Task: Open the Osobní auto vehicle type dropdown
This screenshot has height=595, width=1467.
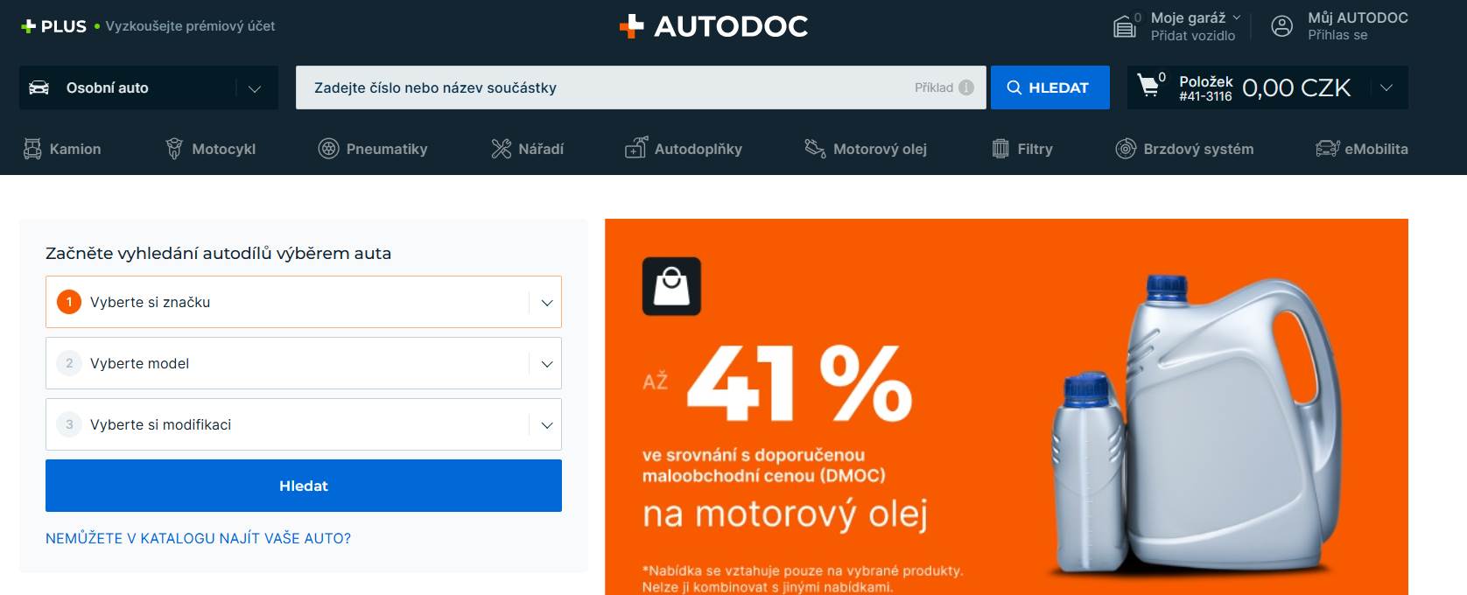Action: pos(149,87)
